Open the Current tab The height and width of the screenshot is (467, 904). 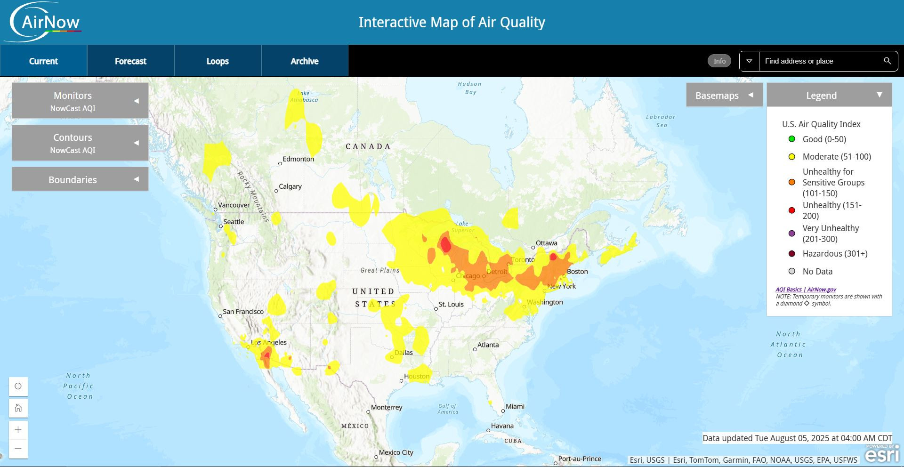[x=43, y=61]
